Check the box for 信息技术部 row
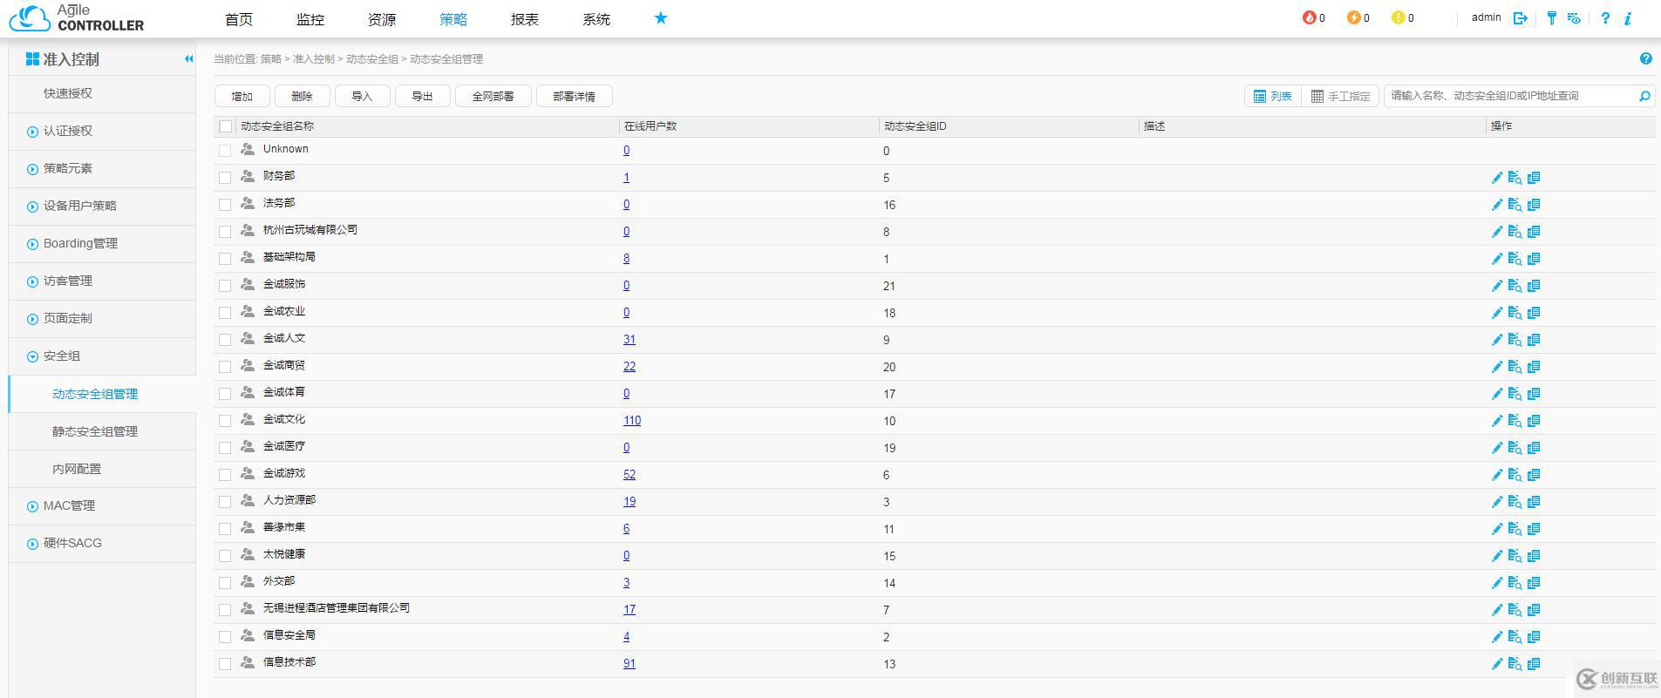 pos(225,664)
